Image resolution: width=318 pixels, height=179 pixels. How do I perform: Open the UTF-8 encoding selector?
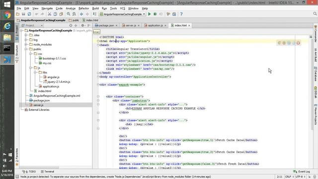point(300,177)
